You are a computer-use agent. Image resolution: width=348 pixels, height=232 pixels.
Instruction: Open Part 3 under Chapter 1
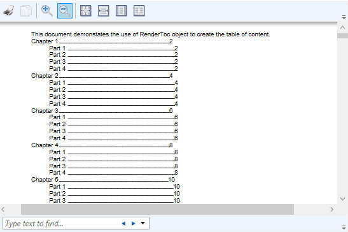point(113,62)
